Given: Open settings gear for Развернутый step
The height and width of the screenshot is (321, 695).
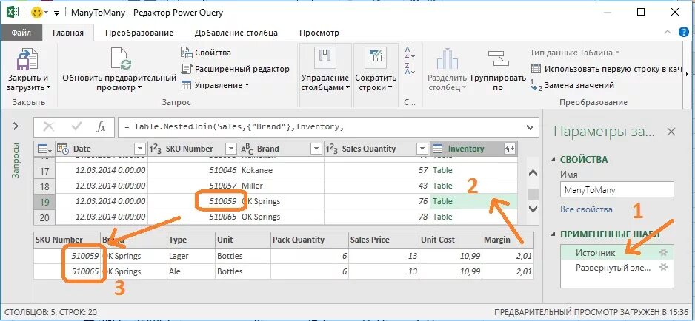Looking at the screenshot, I should (663, 268).
